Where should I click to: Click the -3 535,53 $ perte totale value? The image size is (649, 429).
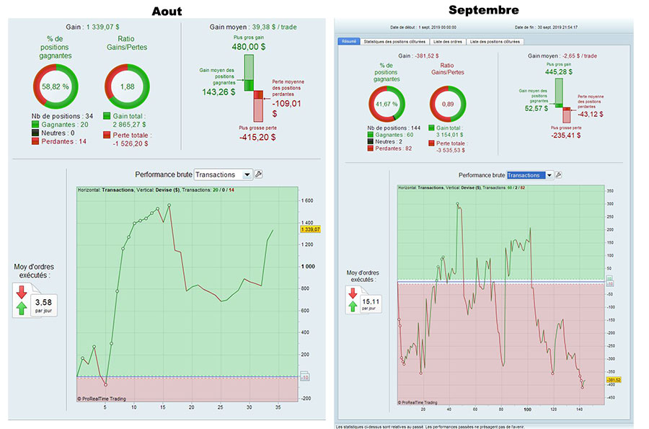(x=450, y=150)
